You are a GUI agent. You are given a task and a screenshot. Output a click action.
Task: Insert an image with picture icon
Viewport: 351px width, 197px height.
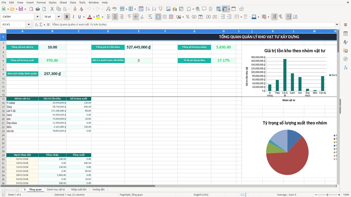[x=168, y=9]
